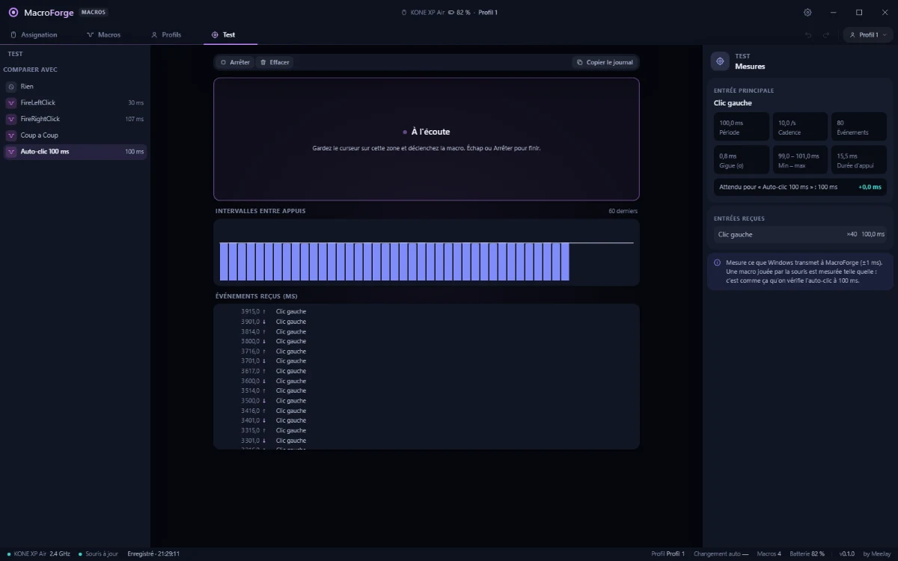Click the v0.1.0 version label
The image size is (898, 561).
(x=846, y=554)
